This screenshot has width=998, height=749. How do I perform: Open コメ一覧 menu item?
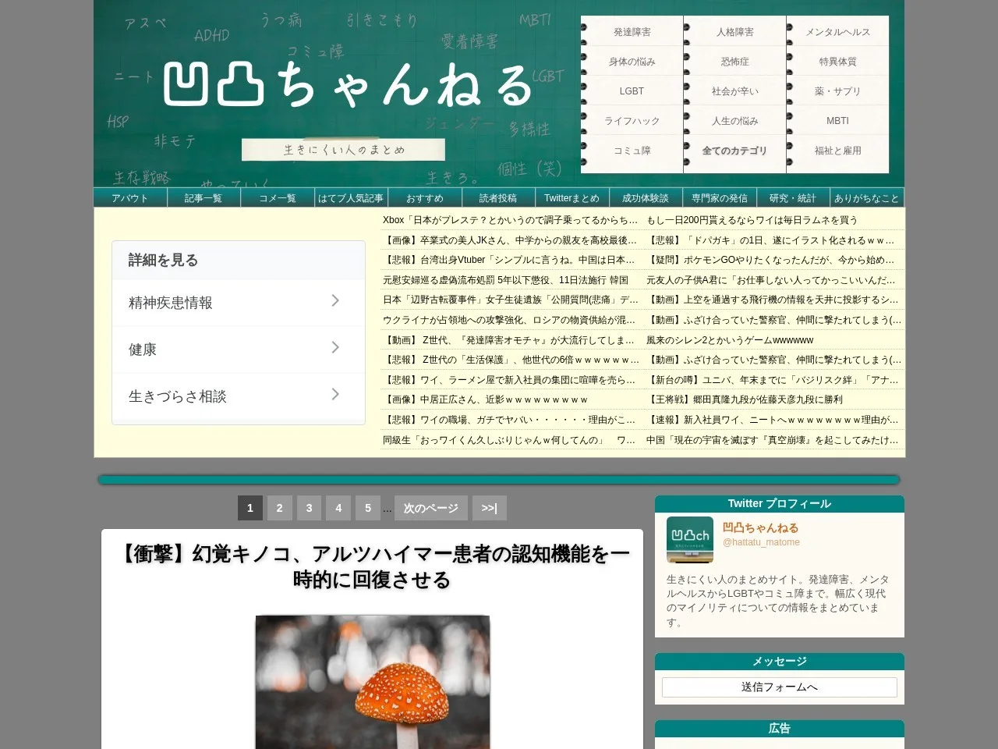click(278, 198)
